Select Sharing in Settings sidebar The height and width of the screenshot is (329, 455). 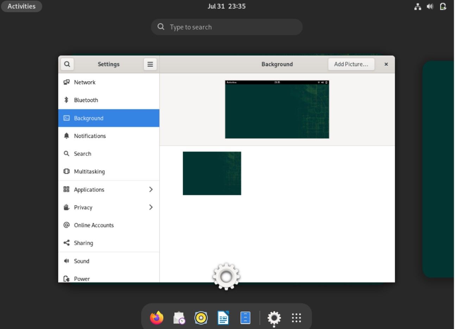109,243
